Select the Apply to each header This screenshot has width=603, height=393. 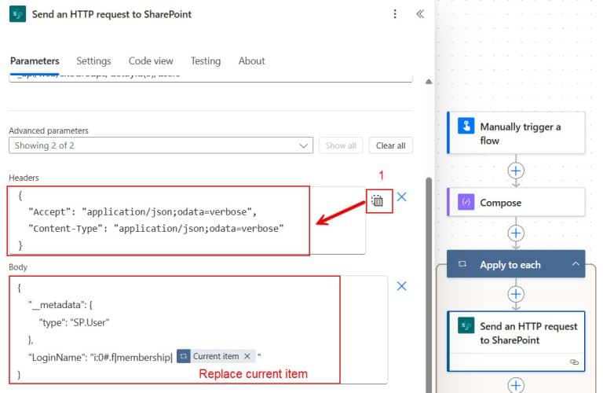point(516,264)
